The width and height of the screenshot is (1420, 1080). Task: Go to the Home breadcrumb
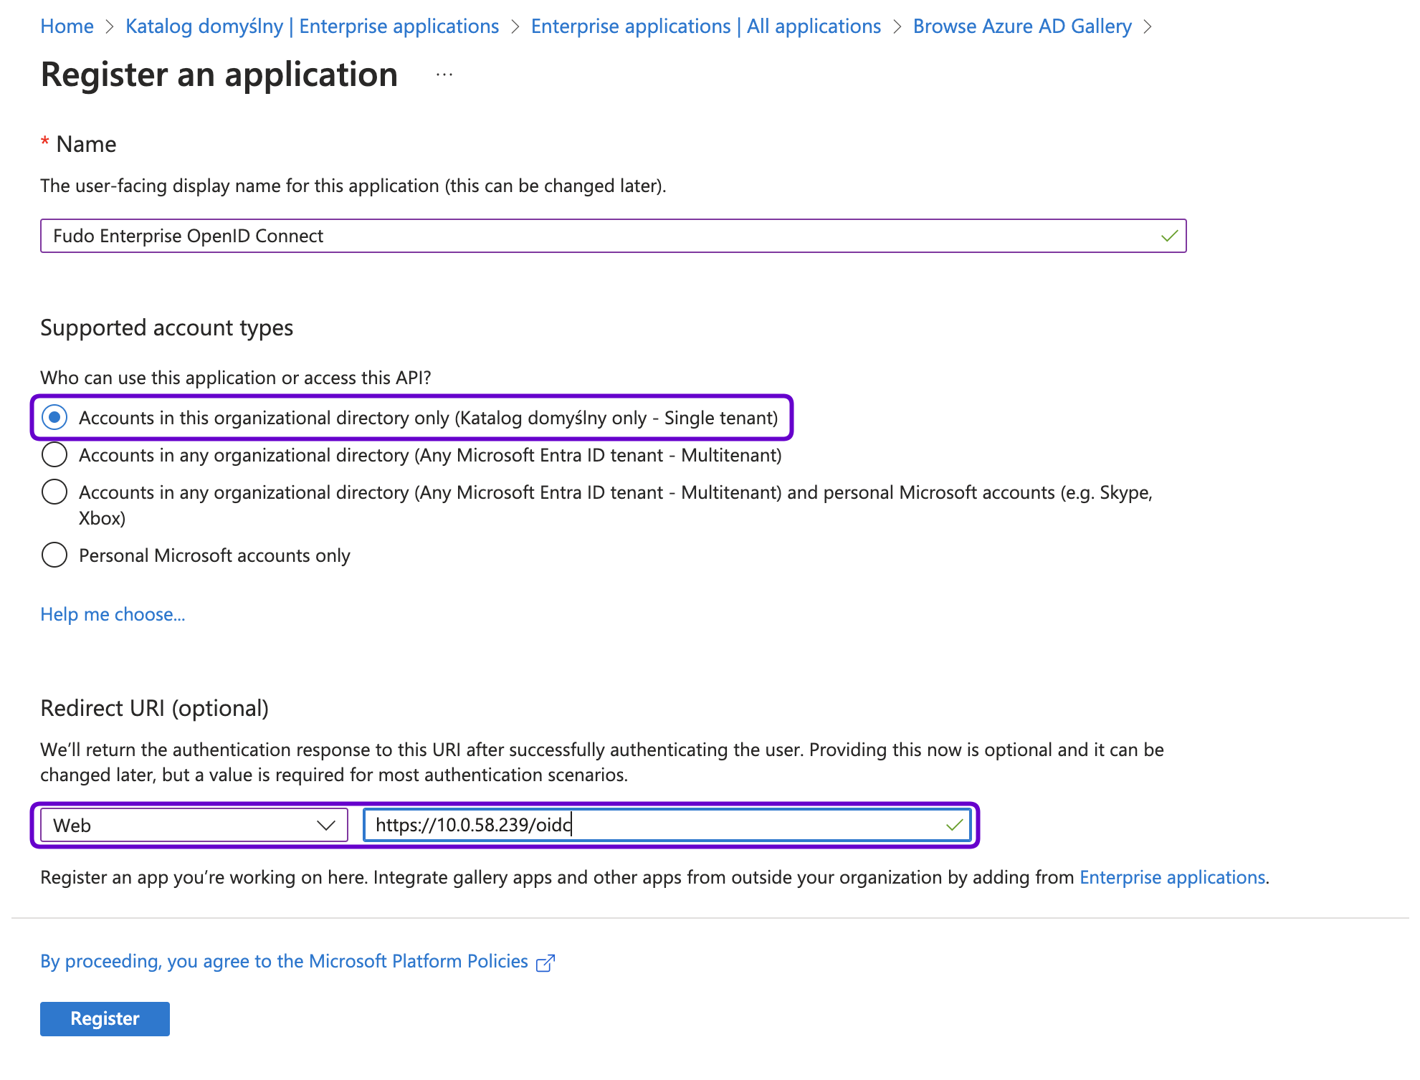tap(67, 27)
